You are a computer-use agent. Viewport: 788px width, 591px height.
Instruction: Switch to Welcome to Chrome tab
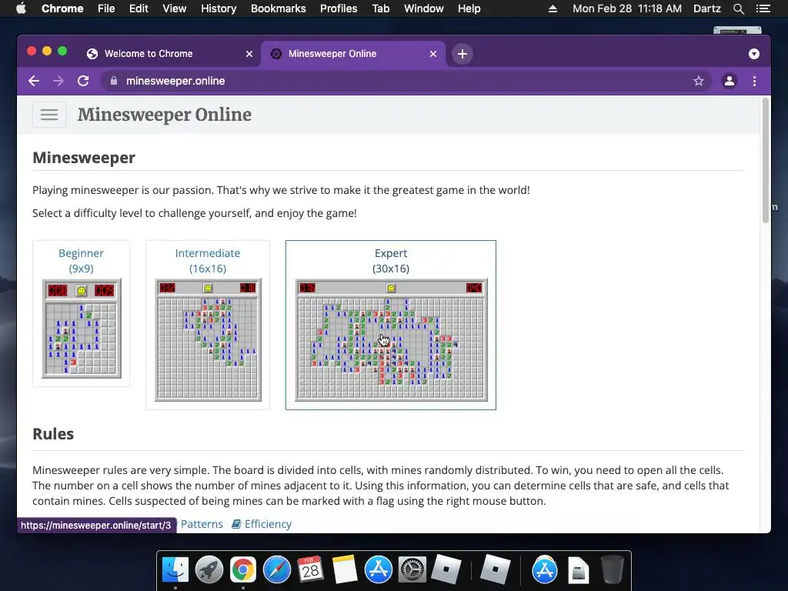(x=149, y=54)
